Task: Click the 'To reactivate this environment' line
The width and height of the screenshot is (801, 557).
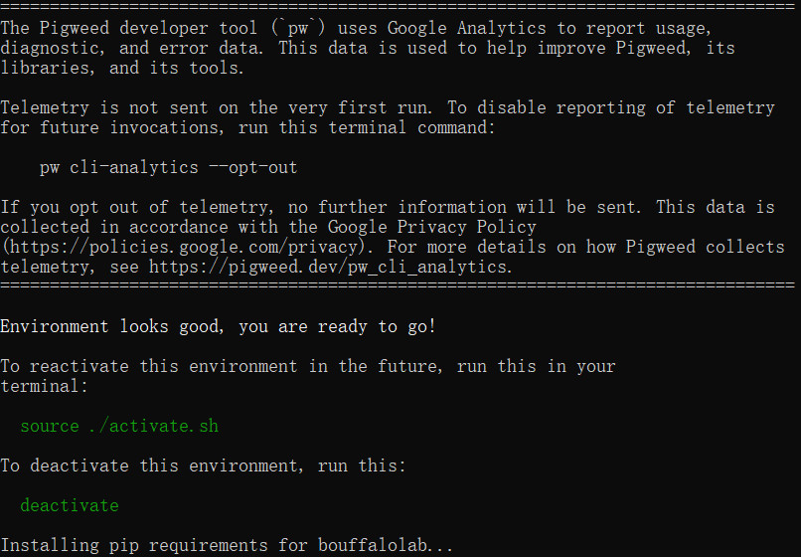Action: click(308, 366)
